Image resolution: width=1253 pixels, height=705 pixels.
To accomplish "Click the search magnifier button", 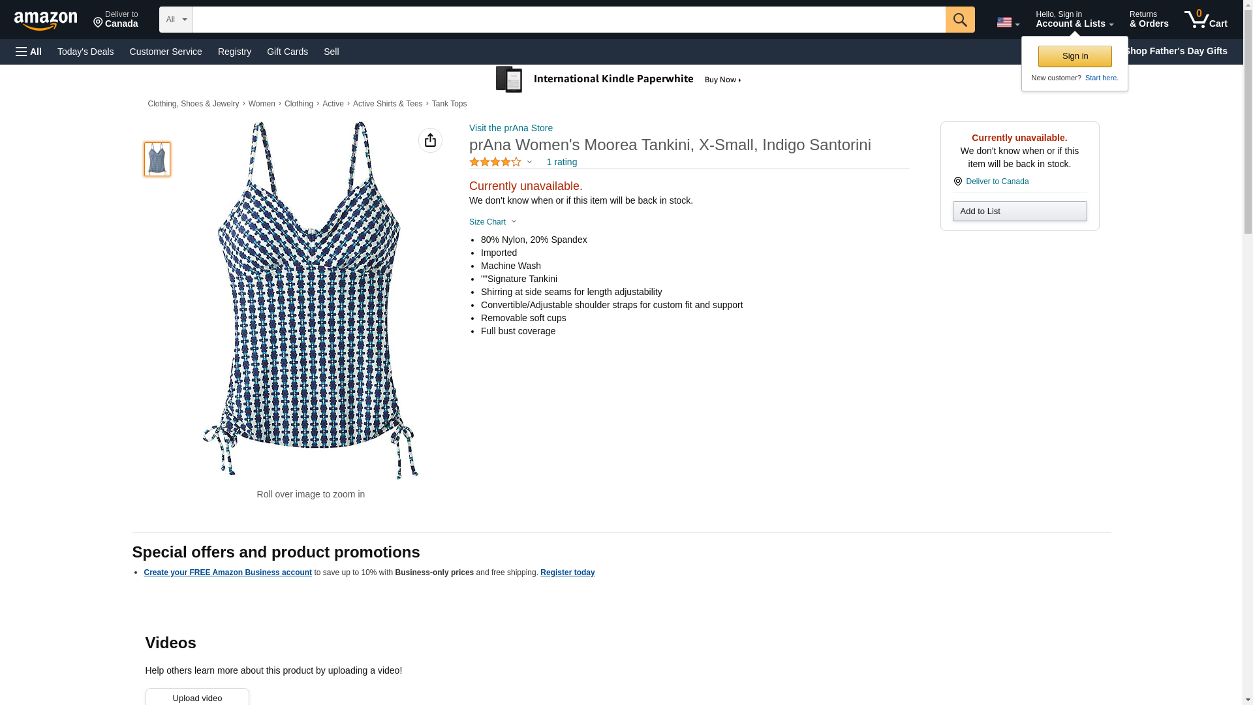I will 959,20.
